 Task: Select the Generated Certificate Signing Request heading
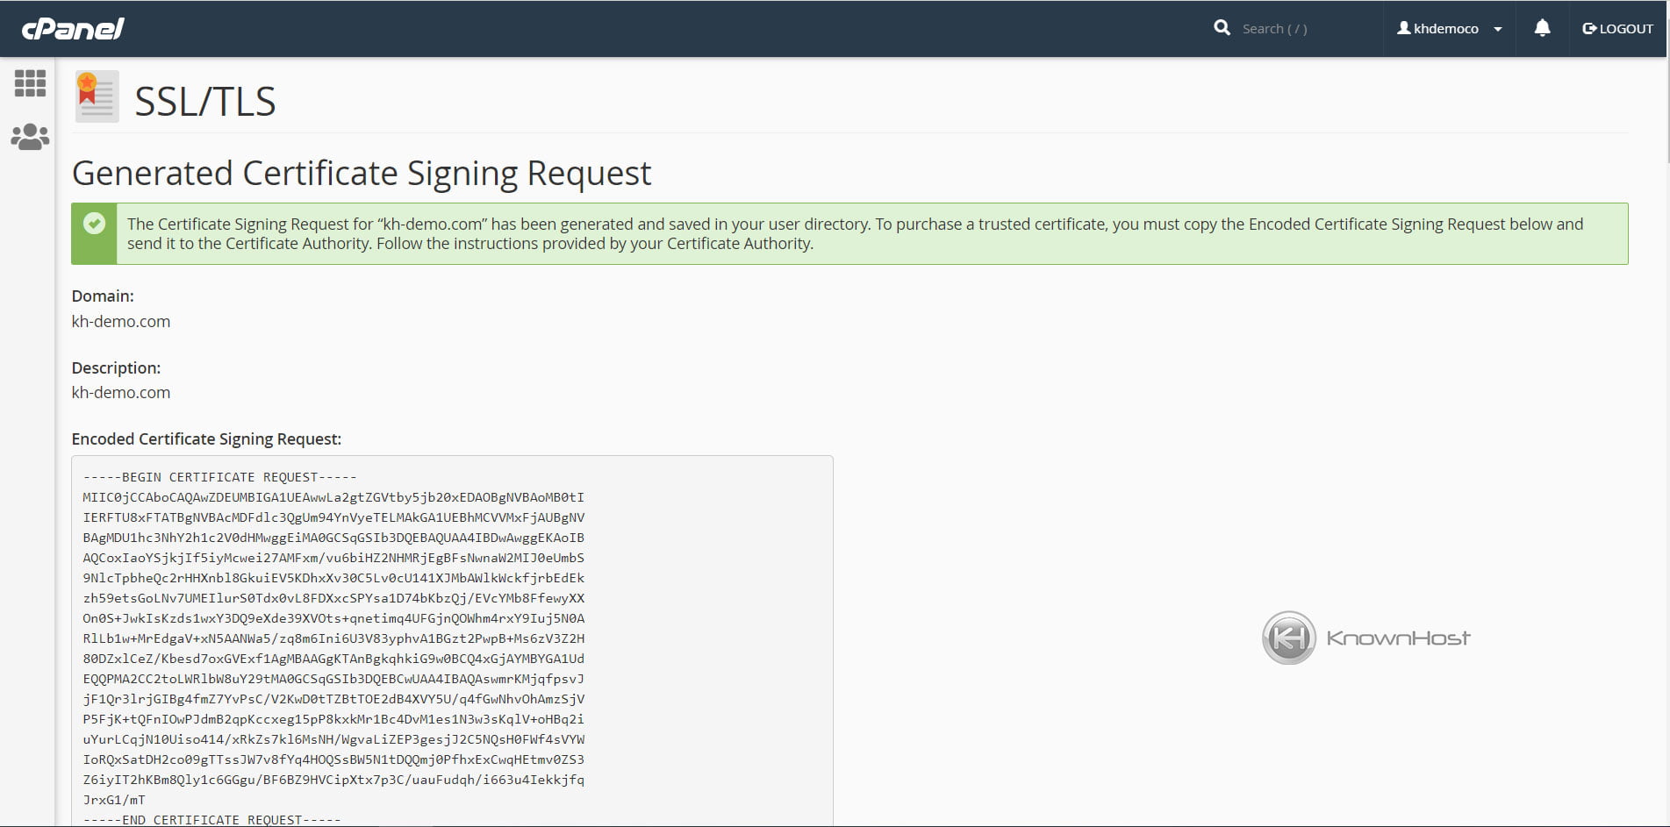[x=362, y=173]
